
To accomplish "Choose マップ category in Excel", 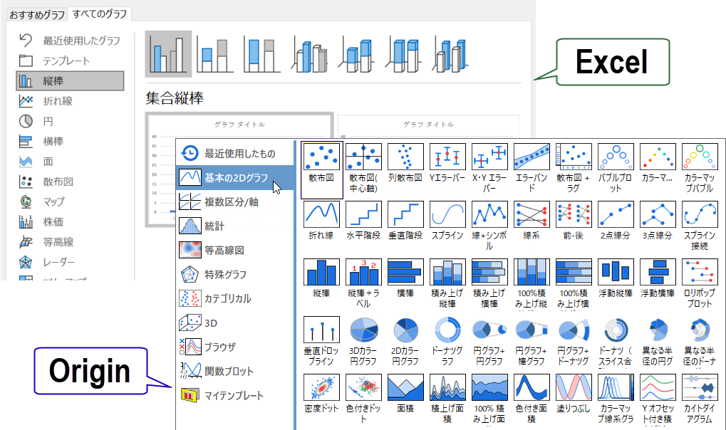I will 71,201.
